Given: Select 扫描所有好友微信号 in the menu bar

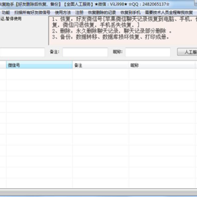Looking at the screenshot, I should [x=32, y=13].
